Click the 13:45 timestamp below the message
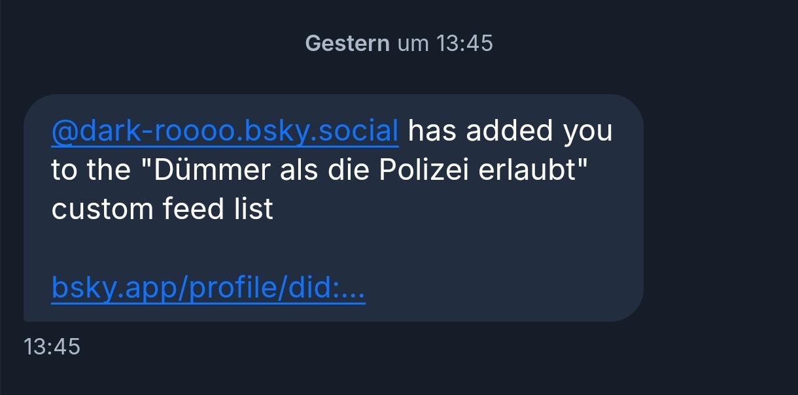798x395 pixels. (52, 347)
